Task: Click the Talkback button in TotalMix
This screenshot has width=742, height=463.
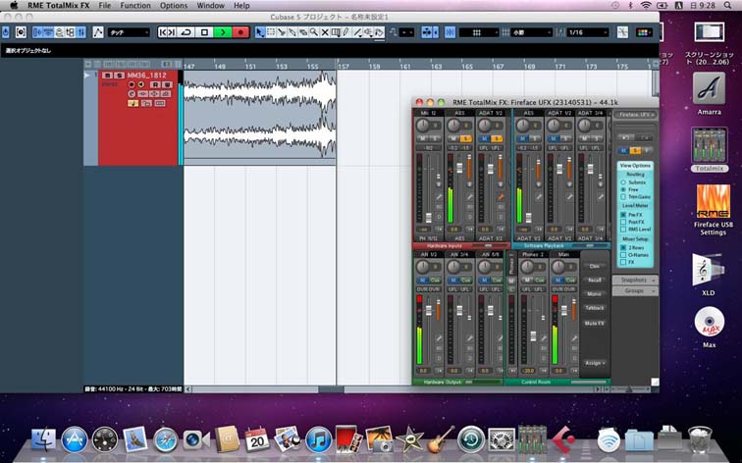Action: [x=595, y=308]
